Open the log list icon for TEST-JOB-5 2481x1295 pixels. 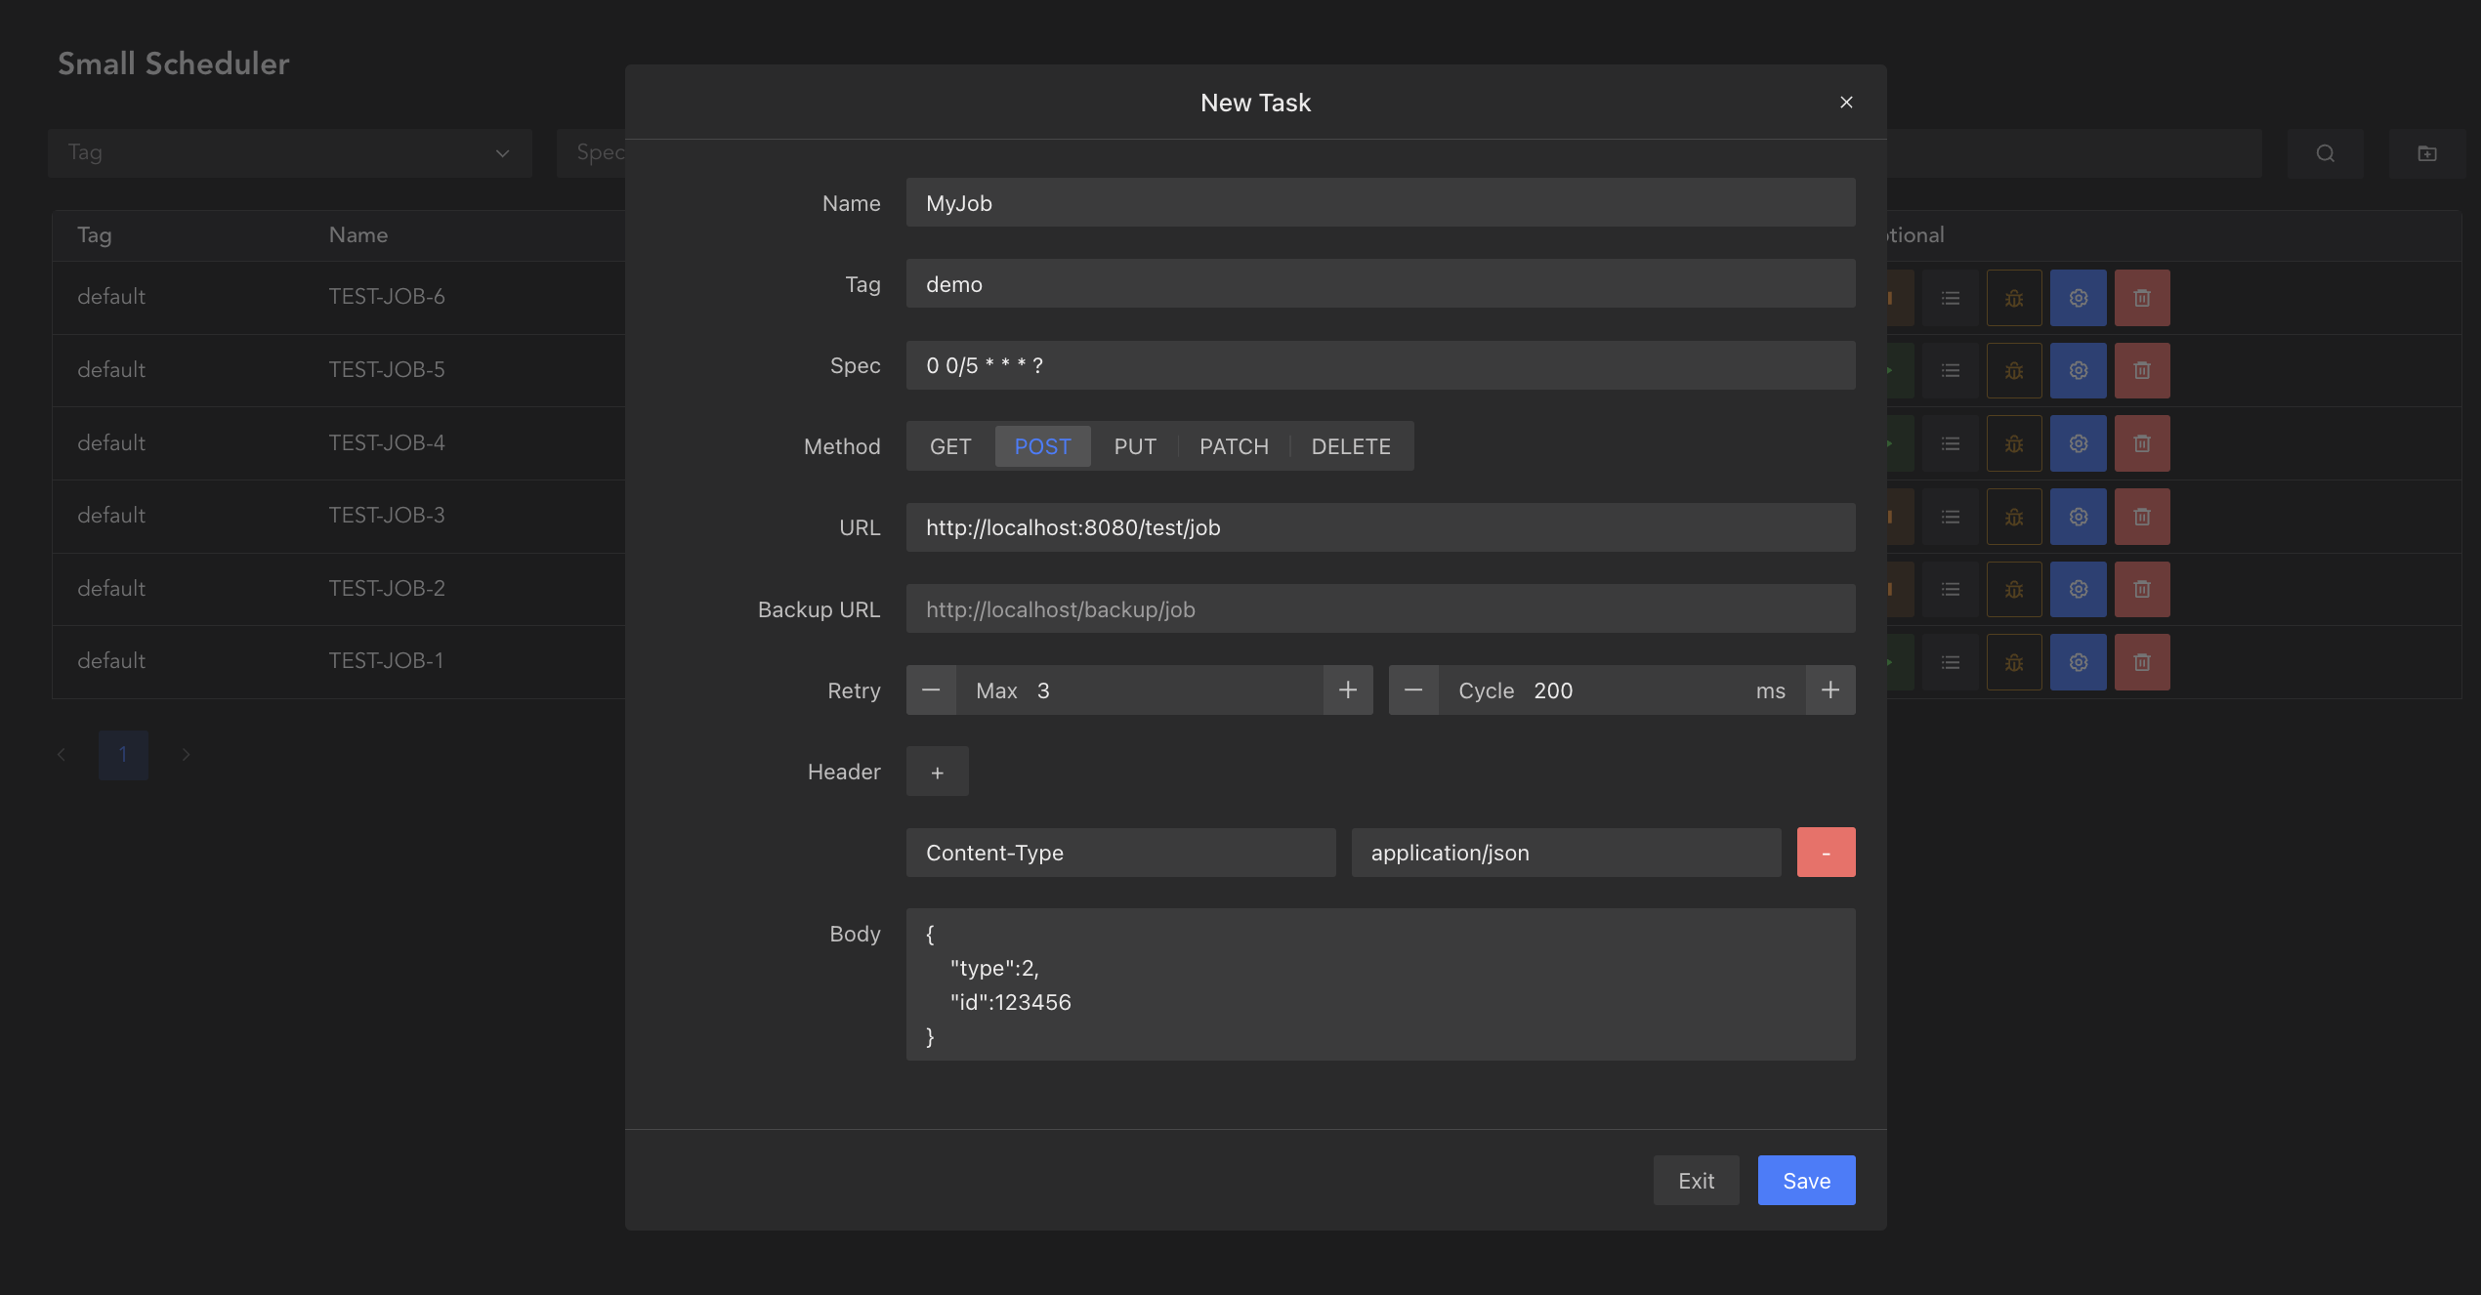[1950, 370]
